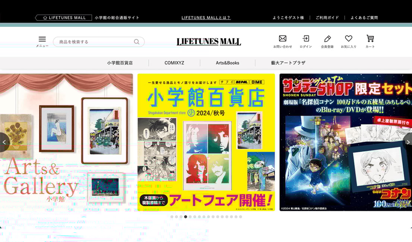412x242 pixels.
Task: View favorites via heart icon
Action: (x=348, y=39)
